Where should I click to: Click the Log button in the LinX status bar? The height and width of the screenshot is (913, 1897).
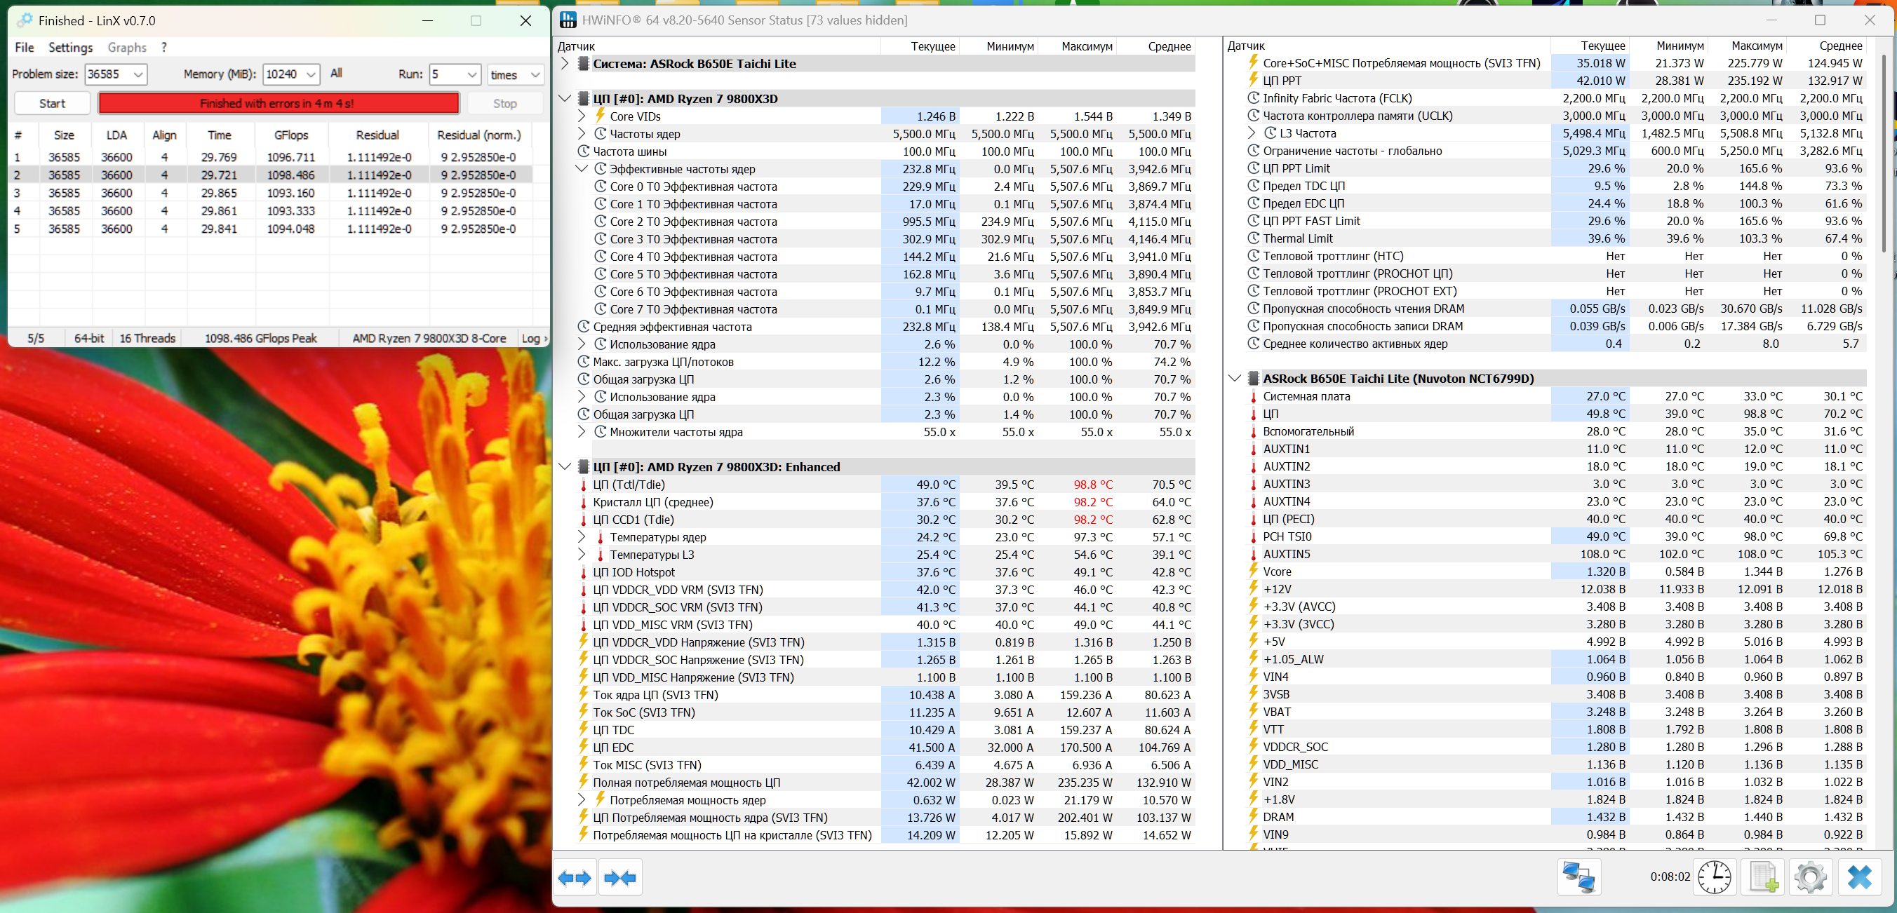(533, 339)
